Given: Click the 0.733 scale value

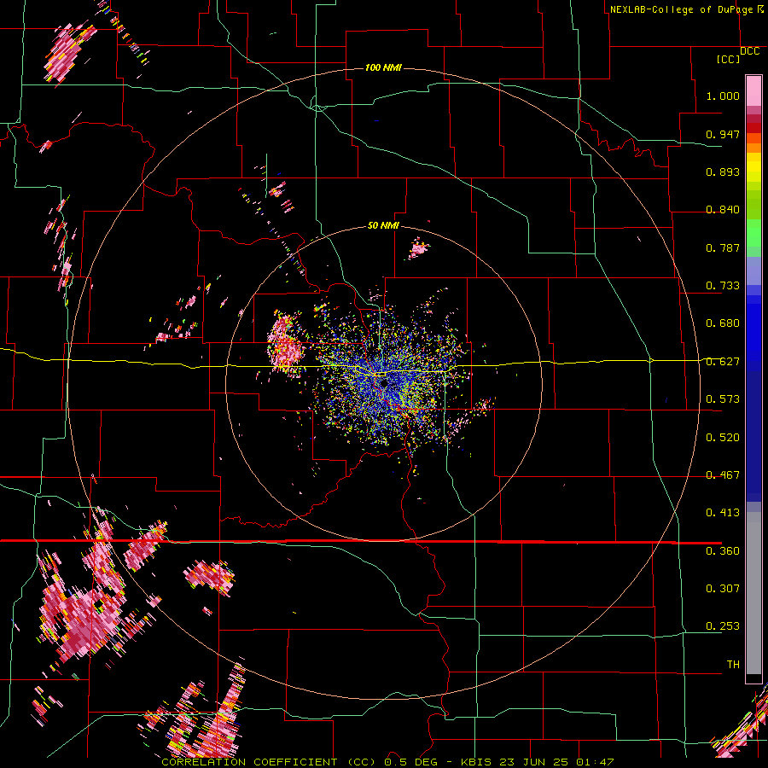Looking at the screenshot, I should point(723,285).
